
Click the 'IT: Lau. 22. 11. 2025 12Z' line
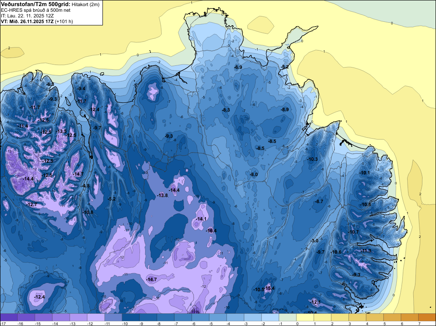[27, 16]
